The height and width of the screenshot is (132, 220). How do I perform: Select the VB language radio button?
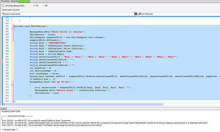43,5
